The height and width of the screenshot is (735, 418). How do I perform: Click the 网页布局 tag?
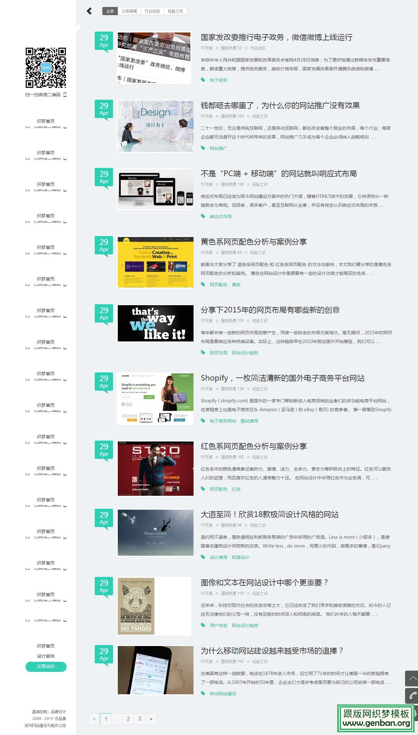(x=218, y=353)
